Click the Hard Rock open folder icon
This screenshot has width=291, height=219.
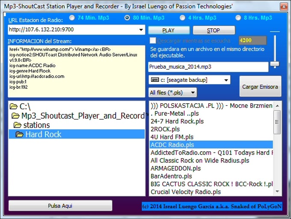[x=20, y=134]
